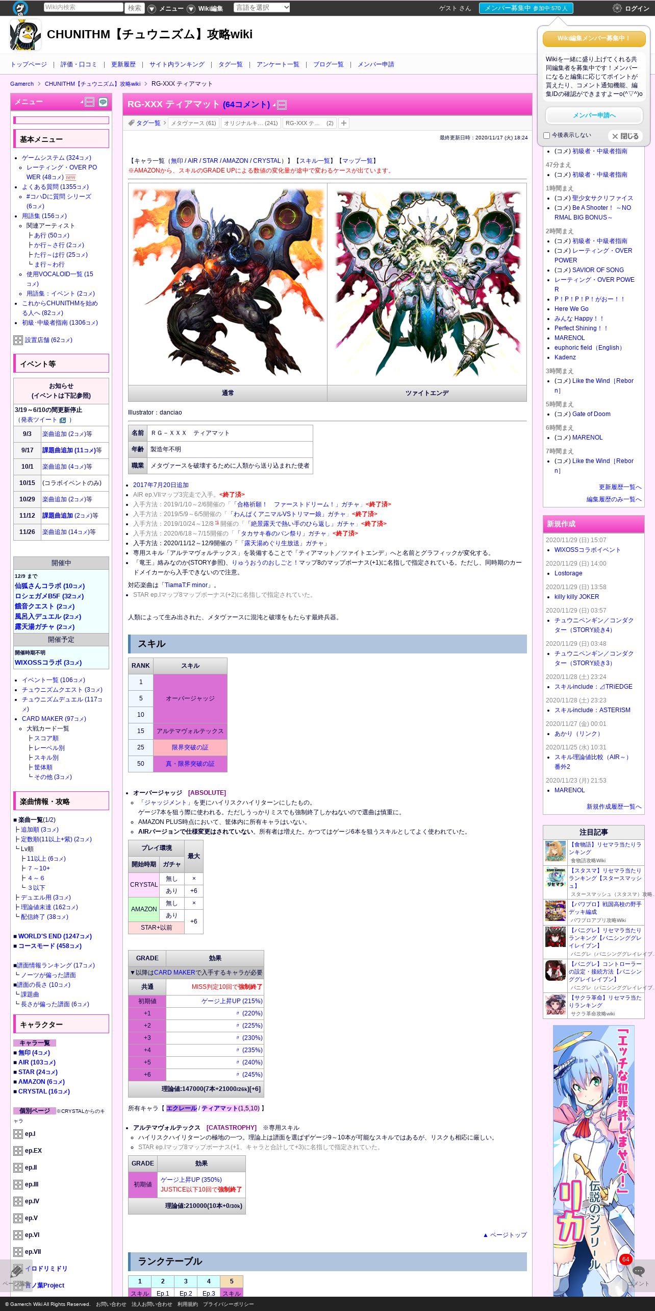The height and width of the screenshot is (1311, 655).
Task: Click the speech bubble icon in メニュー header
Action: click(103, 102)
